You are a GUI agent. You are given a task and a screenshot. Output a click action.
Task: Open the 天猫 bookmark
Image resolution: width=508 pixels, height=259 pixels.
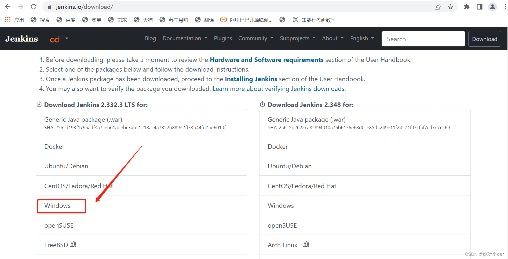[143, 20]
